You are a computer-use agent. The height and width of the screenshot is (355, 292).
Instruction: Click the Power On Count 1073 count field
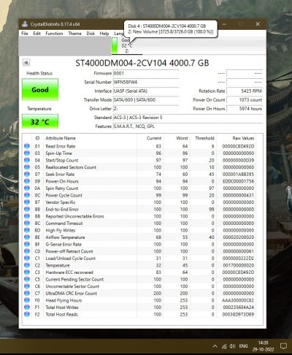tap(245, 100)
